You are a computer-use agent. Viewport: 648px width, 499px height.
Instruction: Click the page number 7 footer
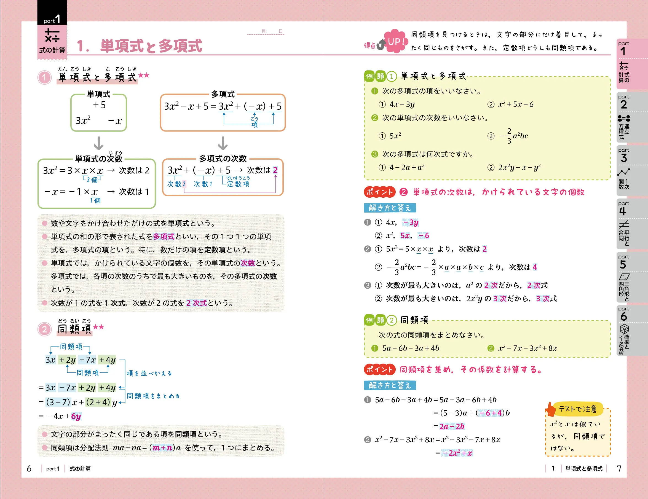[x=619, y=469]
